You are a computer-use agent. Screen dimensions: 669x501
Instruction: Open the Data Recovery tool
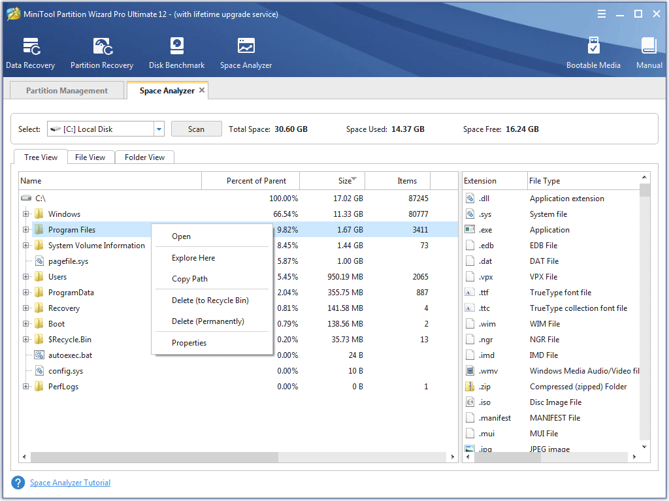[x=30, y=52]
